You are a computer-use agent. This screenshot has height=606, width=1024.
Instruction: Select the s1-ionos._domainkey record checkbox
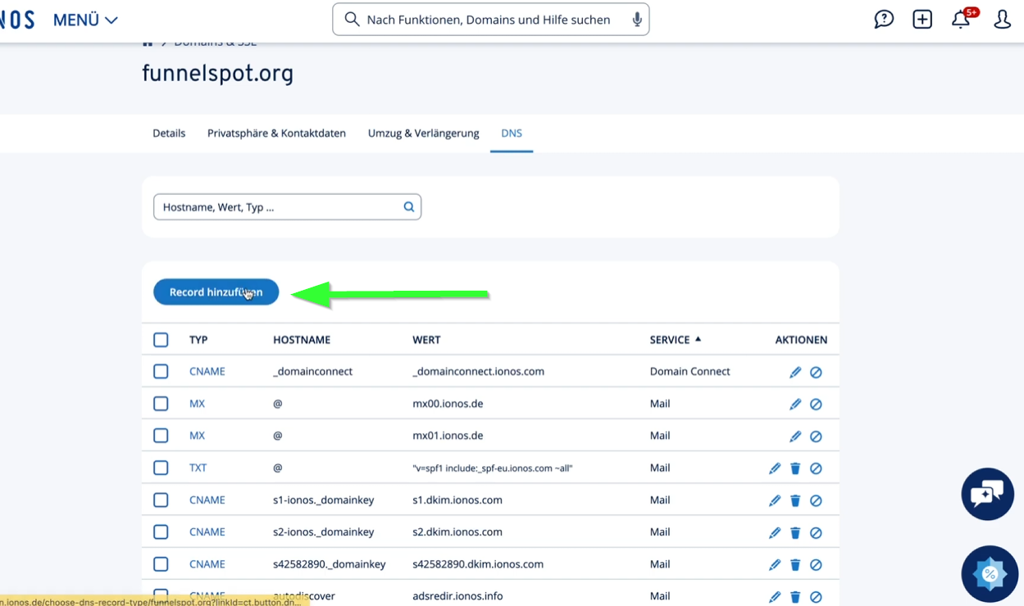[161, 500]
